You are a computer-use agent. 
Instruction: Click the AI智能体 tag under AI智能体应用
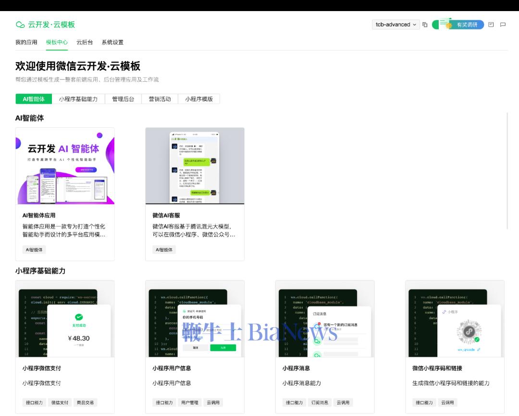point(34,250)
